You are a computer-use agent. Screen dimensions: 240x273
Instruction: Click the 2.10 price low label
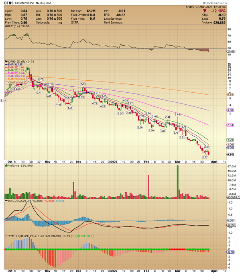(x=140, y=127)
